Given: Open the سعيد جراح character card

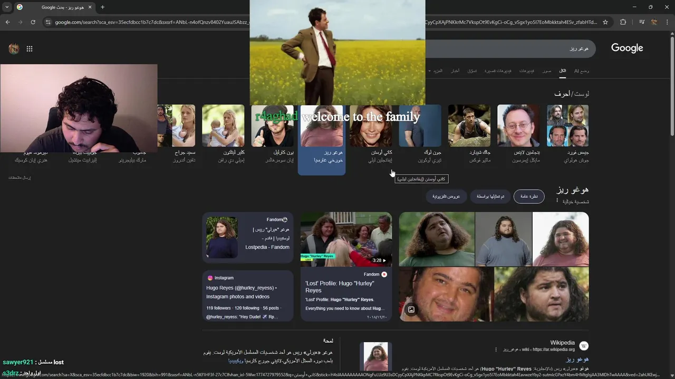Looking at the screenshot, I should tap(177, 134).
